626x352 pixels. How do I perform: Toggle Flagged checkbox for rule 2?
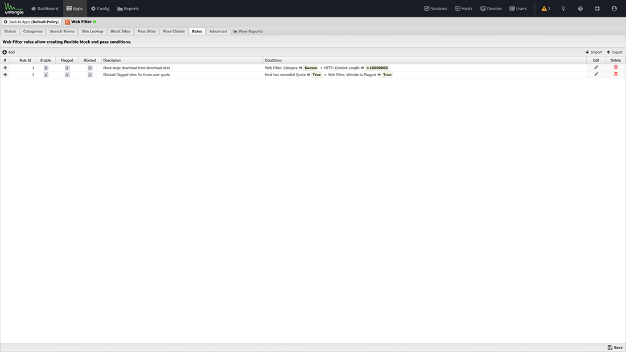point(67,74)
